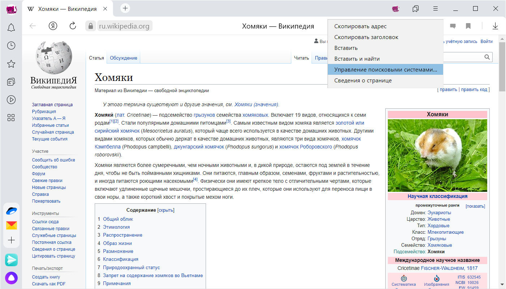Open messenger paper-plane icon in sidebar

(11, 260)
